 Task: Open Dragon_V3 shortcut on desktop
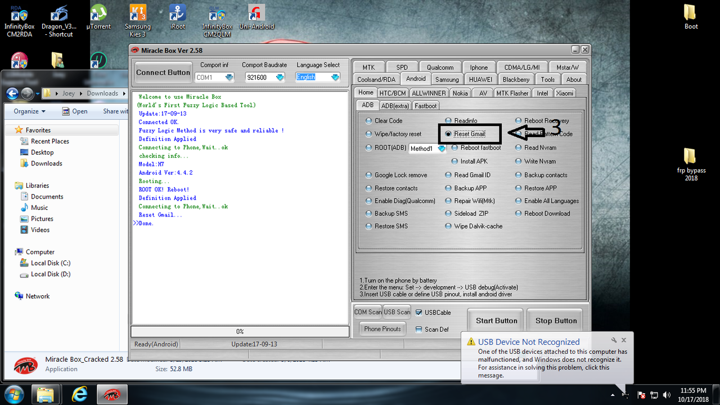(60, 20)
